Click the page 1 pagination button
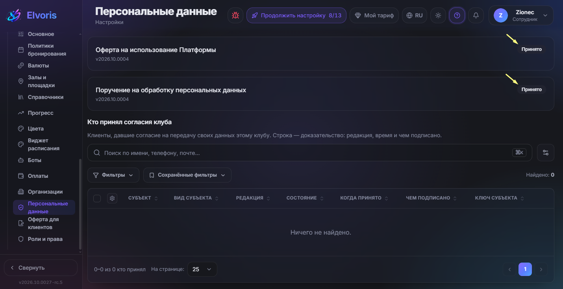The height and width of the screenshot is (289, 563). (x=525, y=269)
